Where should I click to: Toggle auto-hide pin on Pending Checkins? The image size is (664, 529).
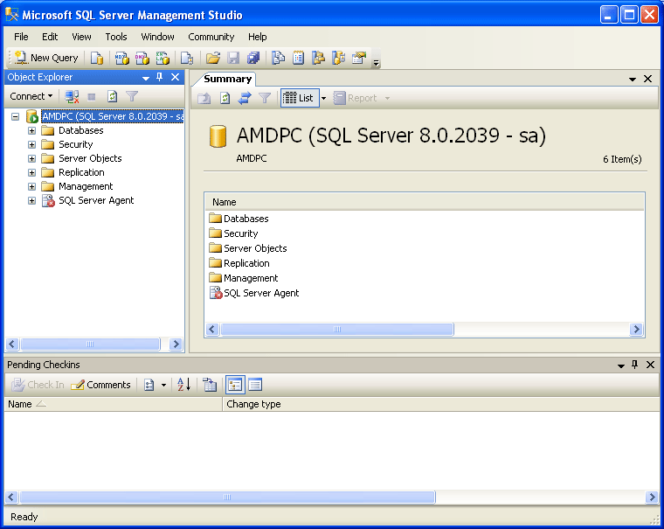coord(635,365)
